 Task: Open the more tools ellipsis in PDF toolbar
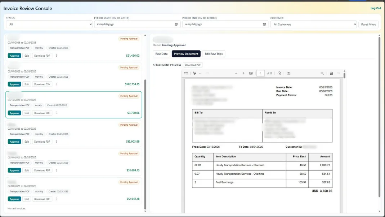pyautogui.click(x=207, y=73)
